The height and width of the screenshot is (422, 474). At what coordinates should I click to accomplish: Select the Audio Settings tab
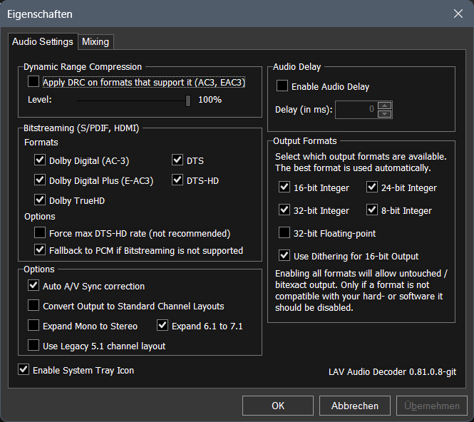point(43,41)
